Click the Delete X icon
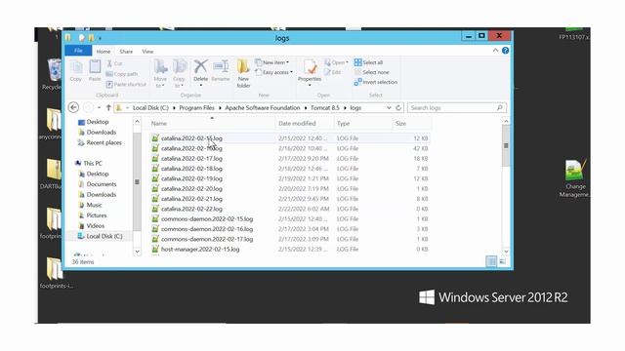The height and width of the screenshot is (351, 625). (x=200, y=67)
